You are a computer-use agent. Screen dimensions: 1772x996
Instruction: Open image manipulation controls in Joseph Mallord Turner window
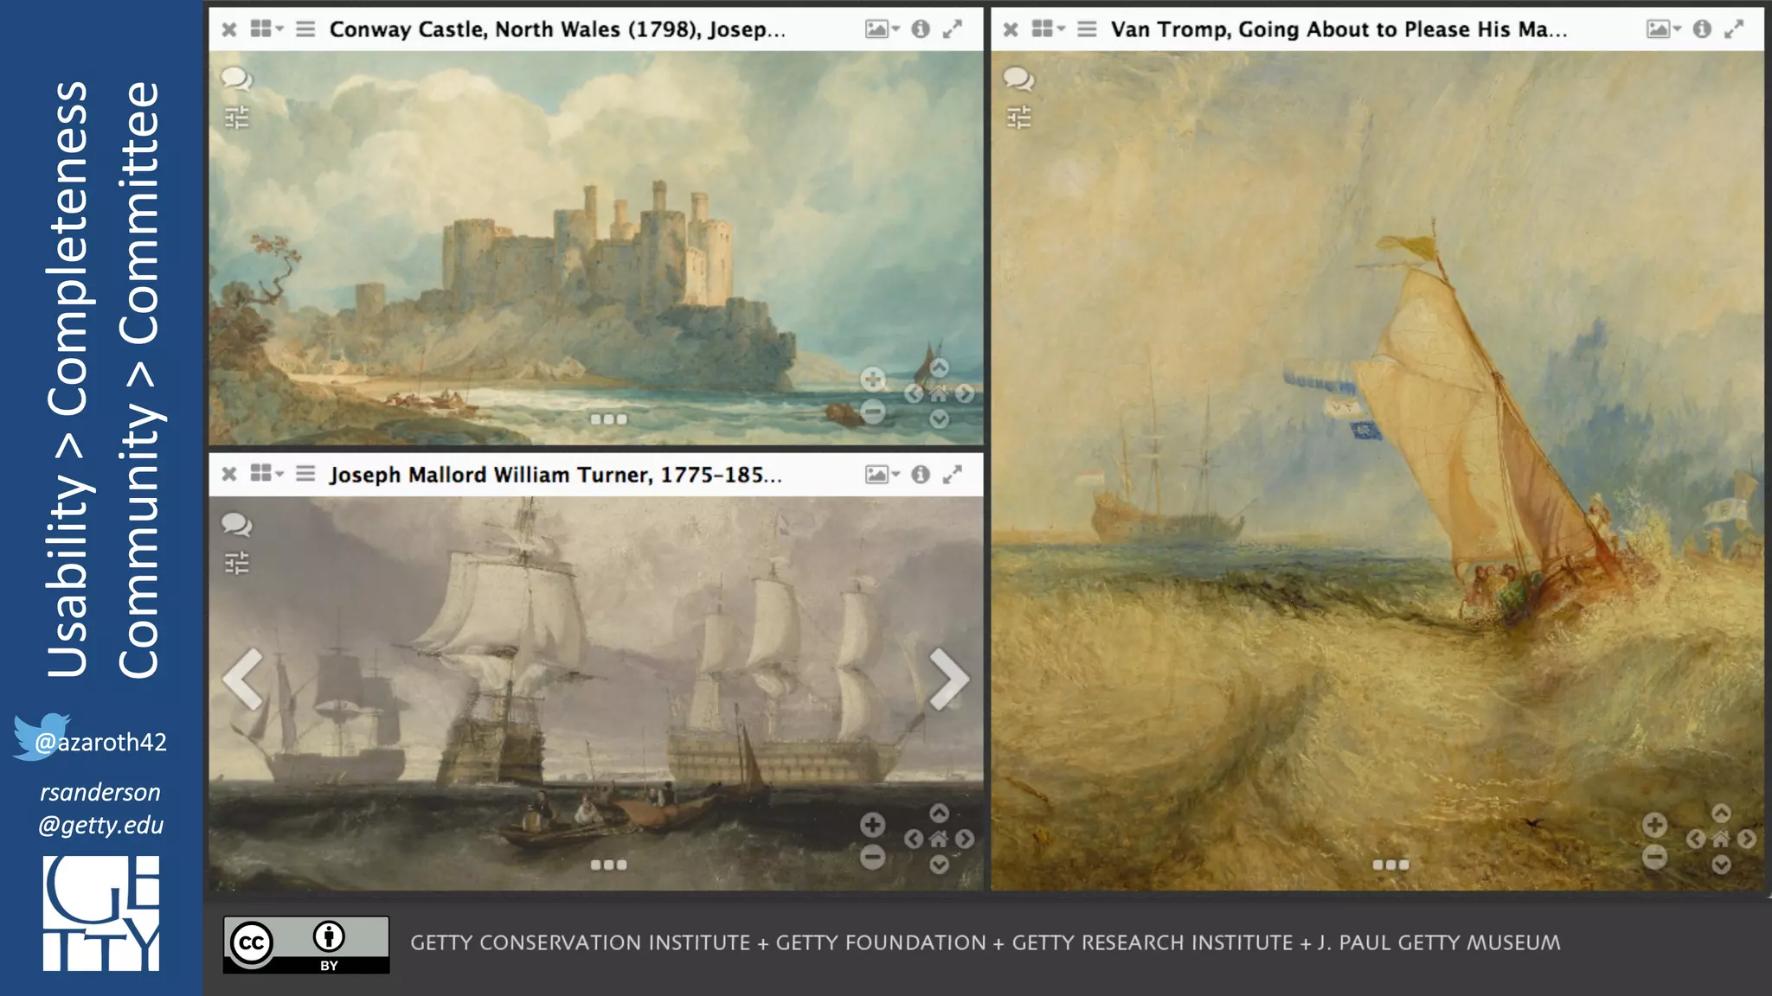coord(236,563)
